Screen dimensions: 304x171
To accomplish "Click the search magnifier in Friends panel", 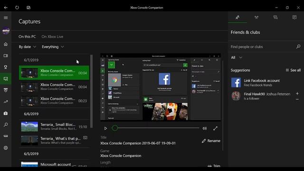I will pyautogui.click(x=298, y=47).
